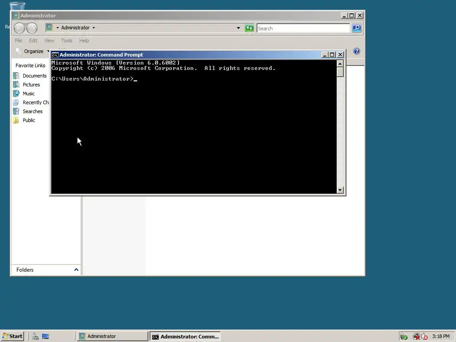Open the Documents favorite link
The width and height of the screenshot is (456, 342).
[35, 76]
